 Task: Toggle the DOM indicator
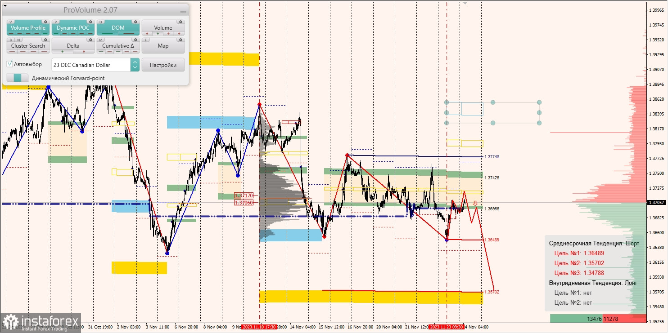118,28
